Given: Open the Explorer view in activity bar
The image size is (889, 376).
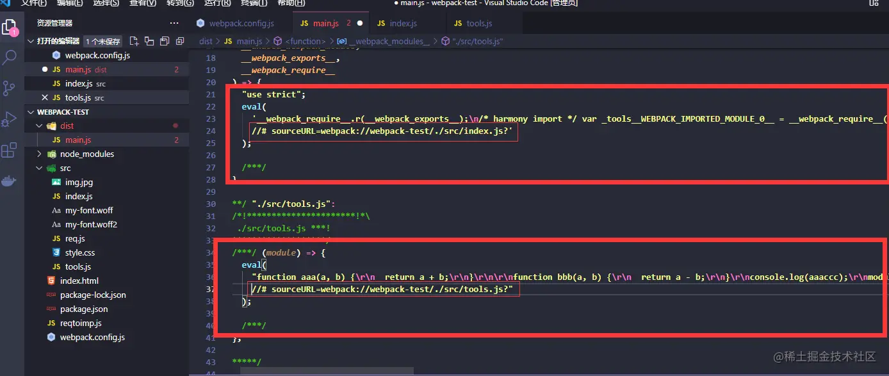Looking at the screenshot, I should tap(10, 28).
